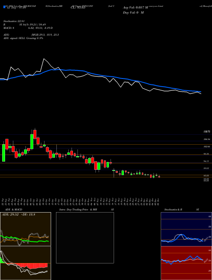The height and width of the screenshot is (280, 212).
Task: Click the 102.66 price axis label
Action: (x=207, y=147)
